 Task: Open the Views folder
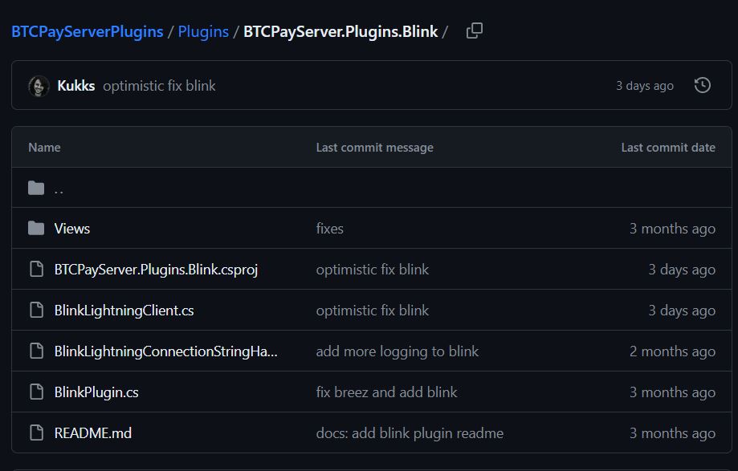[71, 228]
